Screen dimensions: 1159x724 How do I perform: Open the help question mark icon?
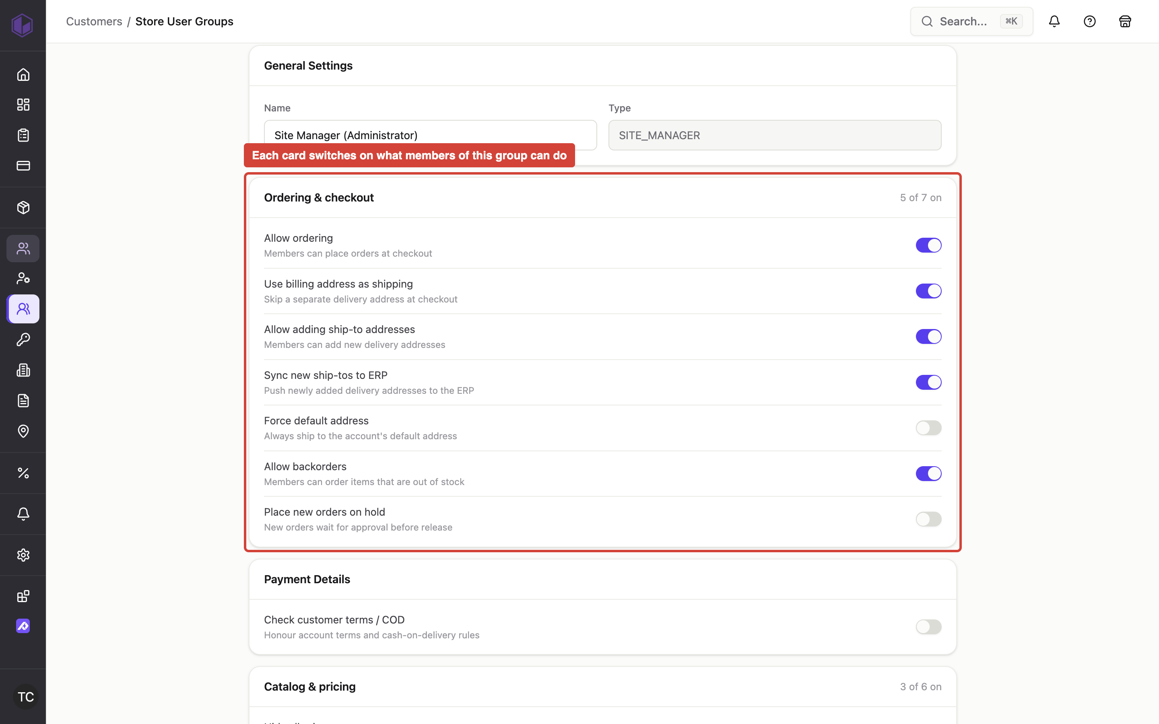tap(1089, 21)
